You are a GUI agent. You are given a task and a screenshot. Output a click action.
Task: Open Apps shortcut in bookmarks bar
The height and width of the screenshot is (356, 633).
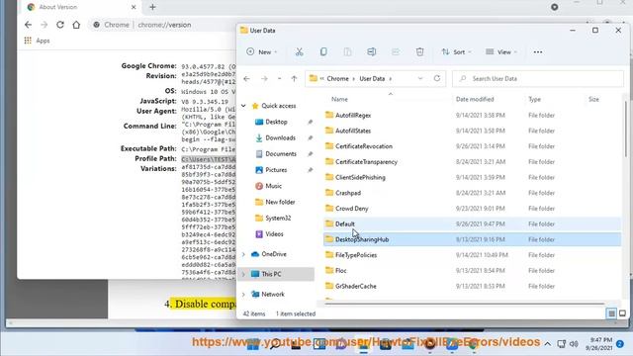(38, 41)
